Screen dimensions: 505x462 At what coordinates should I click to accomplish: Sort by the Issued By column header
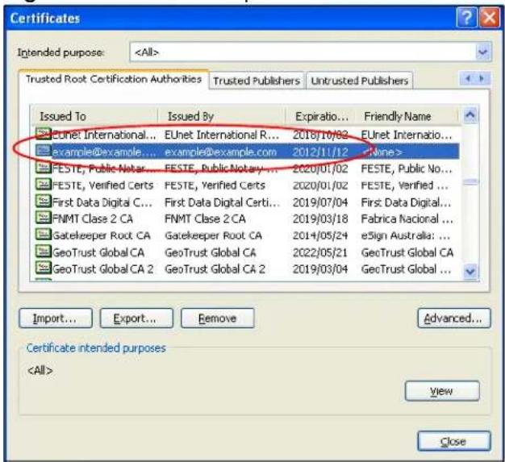click(x=222, y=116)
